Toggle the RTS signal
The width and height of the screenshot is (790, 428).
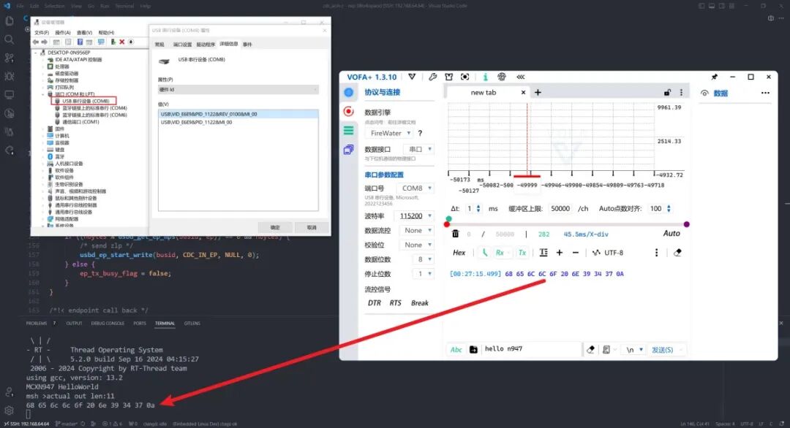[x=396, y=303]
